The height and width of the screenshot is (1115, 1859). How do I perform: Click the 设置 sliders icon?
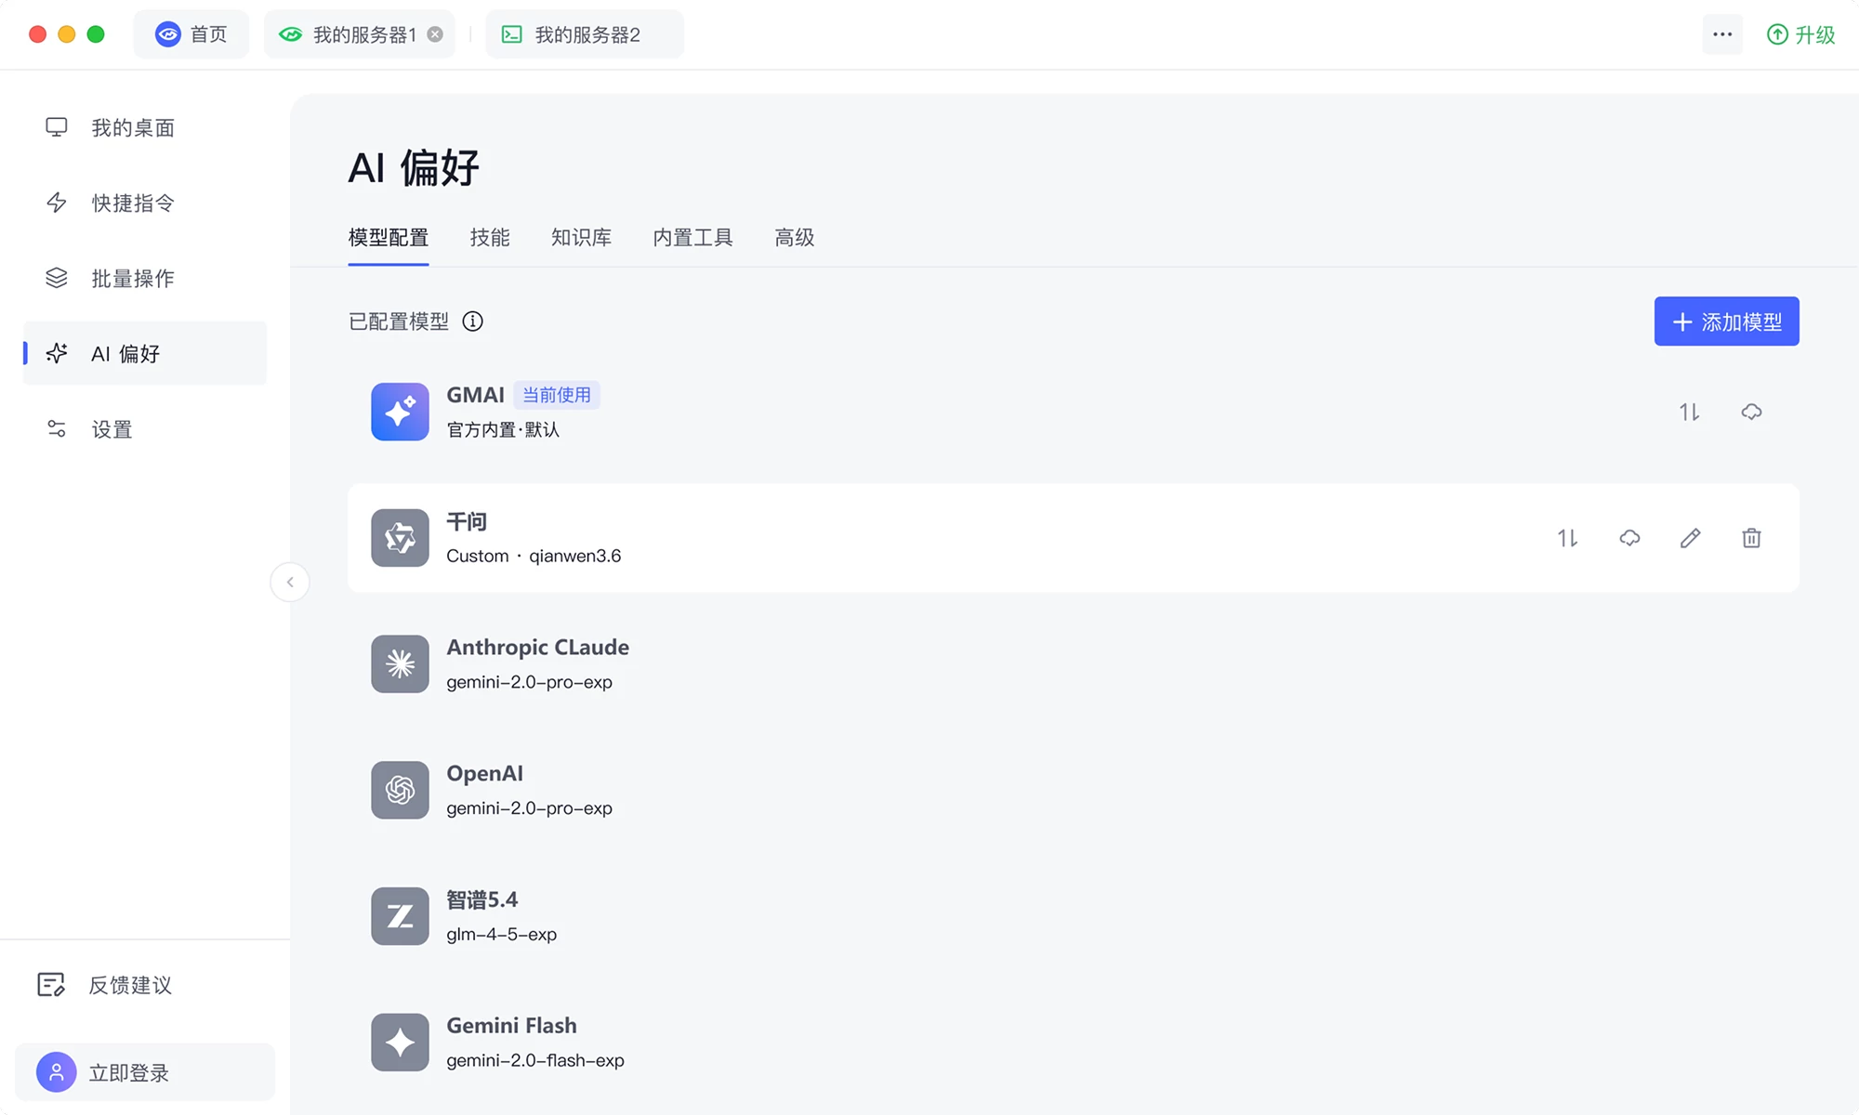coord(57,428)
